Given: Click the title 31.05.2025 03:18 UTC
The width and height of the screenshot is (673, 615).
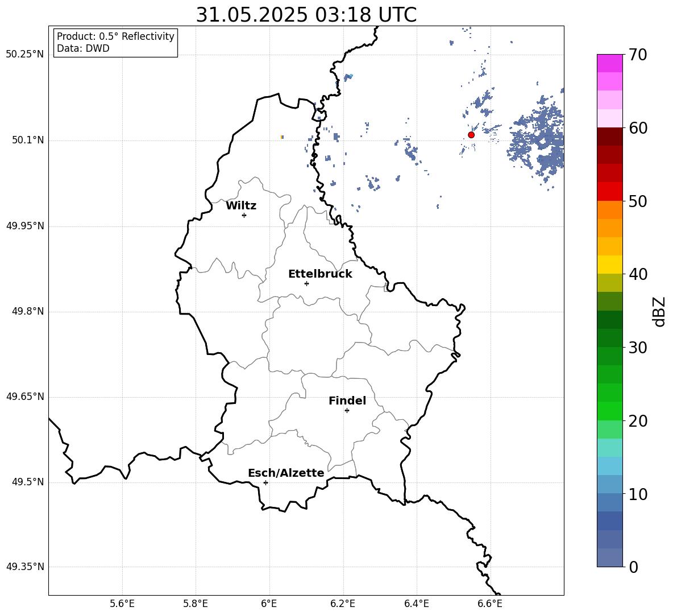Looking at the screenshot, I should (306, 15).
